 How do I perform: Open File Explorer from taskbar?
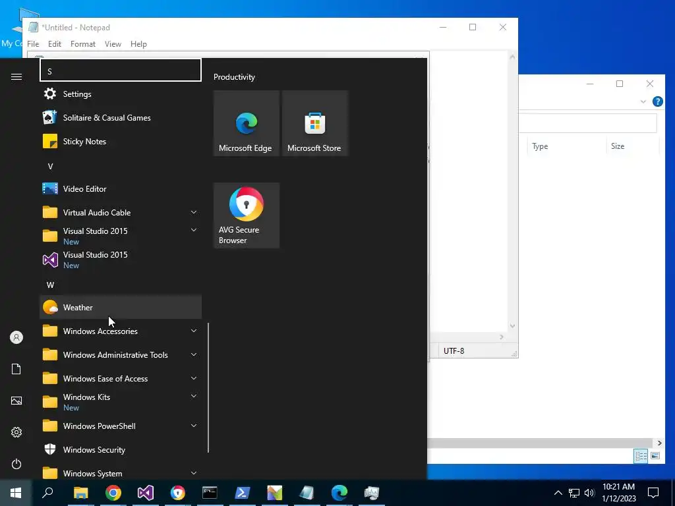[x=80, y=493]
